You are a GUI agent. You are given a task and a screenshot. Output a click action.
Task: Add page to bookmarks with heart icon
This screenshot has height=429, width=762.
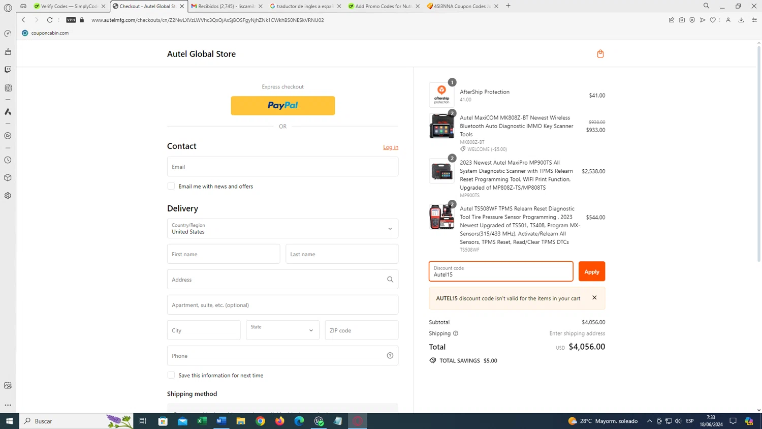pos(713,20)
